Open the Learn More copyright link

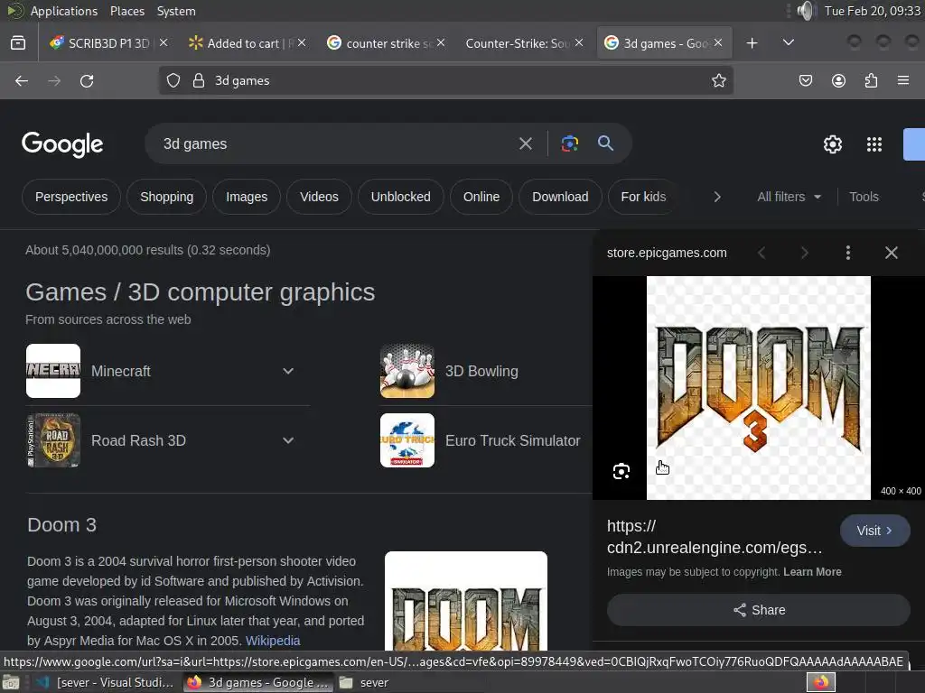click(x=812, y=571)
